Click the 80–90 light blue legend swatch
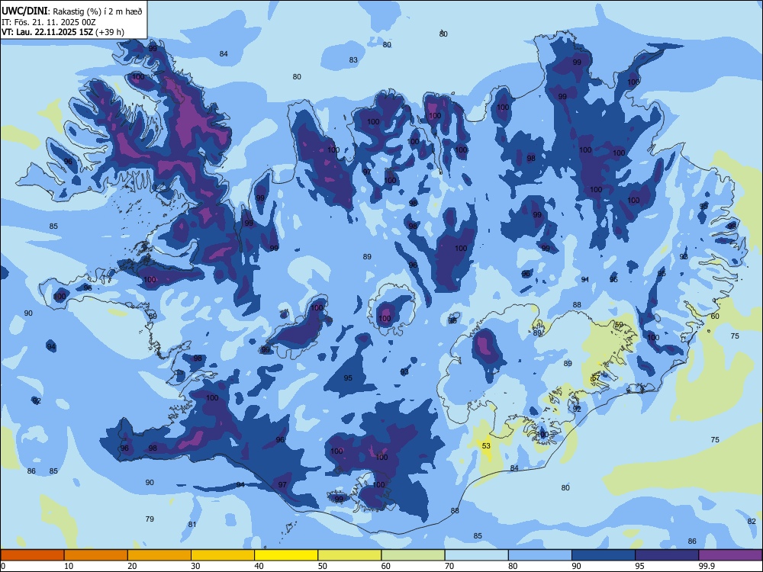763x572 pixels. 540,555
